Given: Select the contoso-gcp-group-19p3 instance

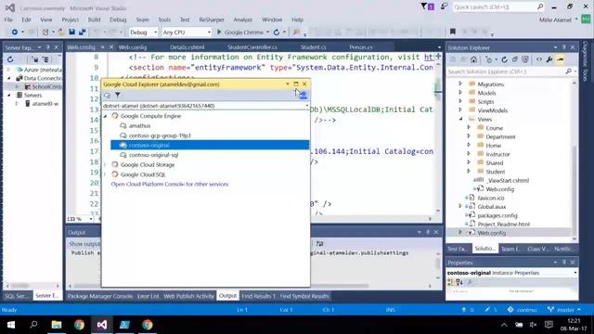Looking at the screenshot, I should coord(160,135).
